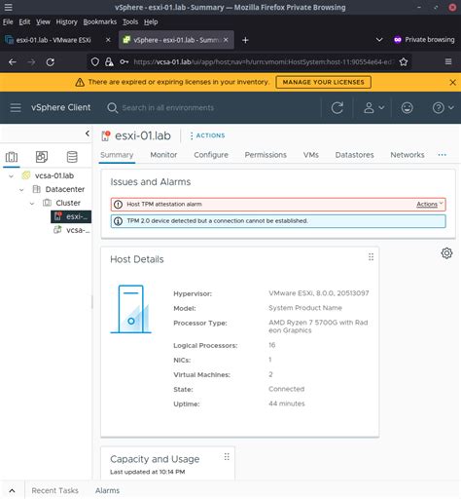Open the Firefox Tools menu

[130, 21]
